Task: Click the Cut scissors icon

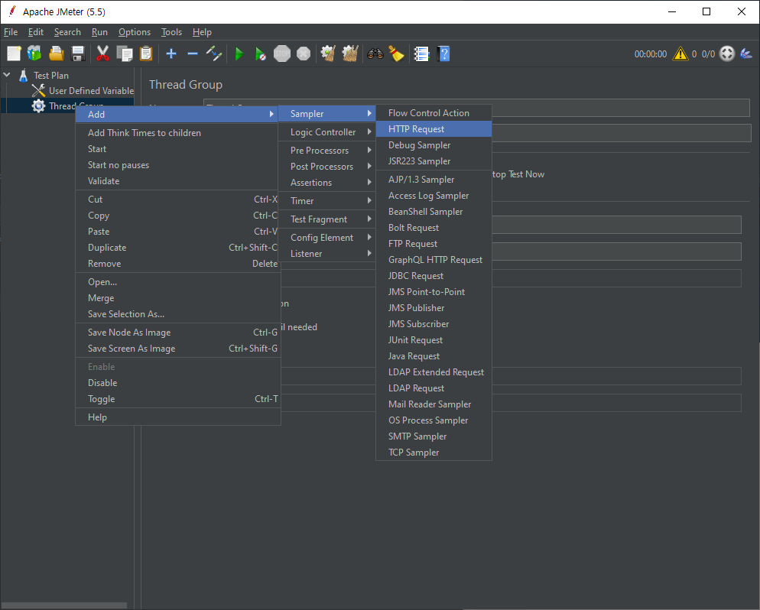Action: pyautogui.click(x=102, y=54)
